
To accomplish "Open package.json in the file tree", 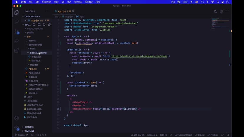I will [34, 109].
